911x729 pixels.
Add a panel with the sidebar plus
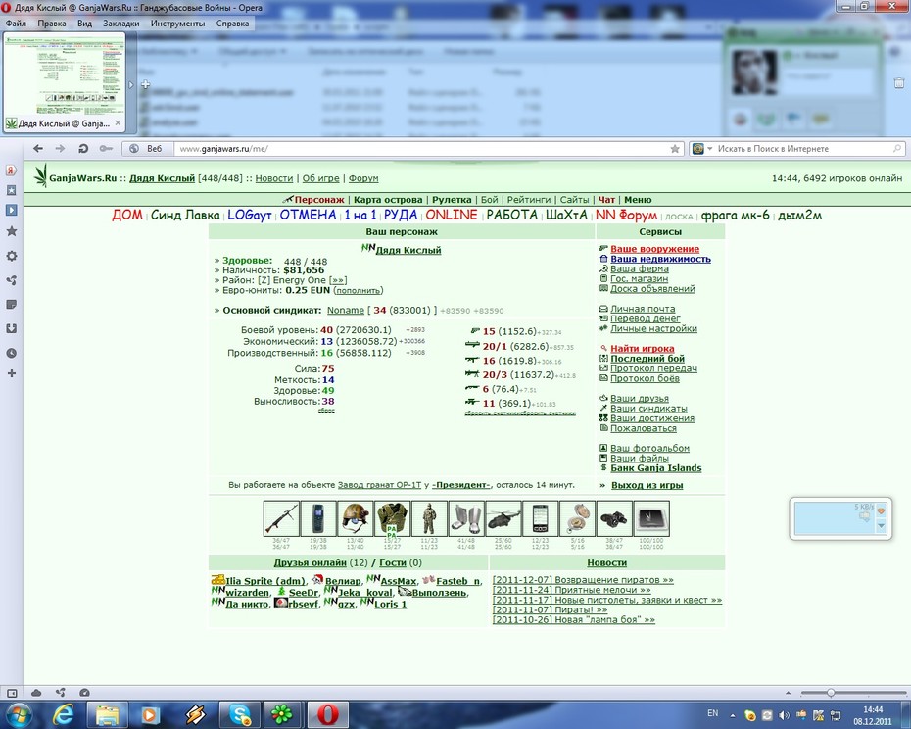(11, 373)
